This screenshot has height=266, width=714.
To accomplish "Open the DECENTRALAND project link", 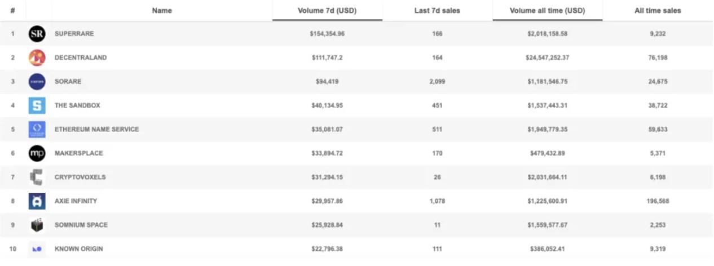I will pyautogui.click(x=81, y=57).
